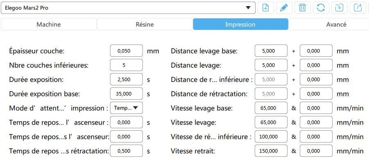Click the first Vitesse retrait field
The width and height of the screenshot is (369, 165).
point(271,151)
